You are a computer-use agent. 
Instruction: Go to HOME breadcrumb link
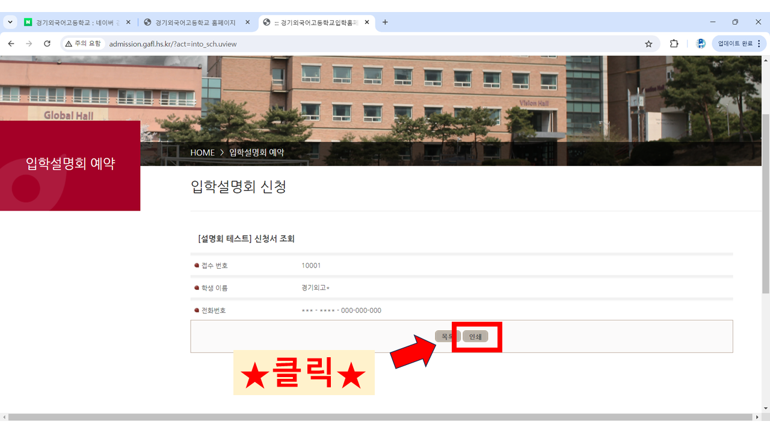202,153
